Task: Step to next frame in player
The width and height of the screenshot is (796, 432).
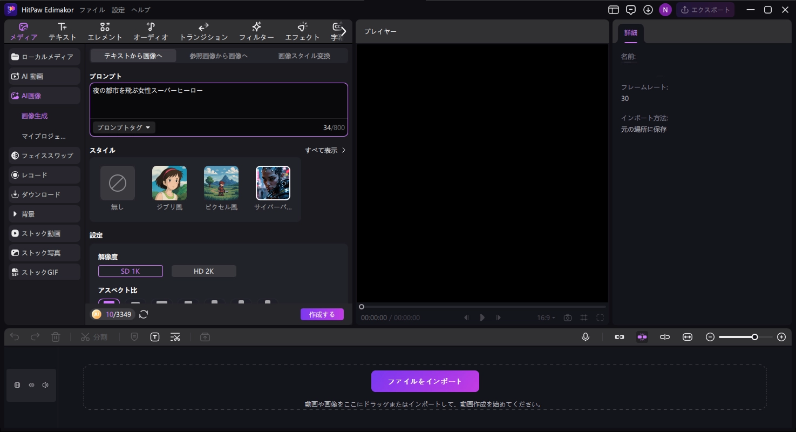Action: coord(499,318)
